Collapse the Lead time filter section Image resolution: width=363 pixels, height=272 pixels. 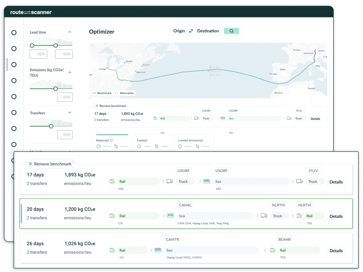point(70,32)
